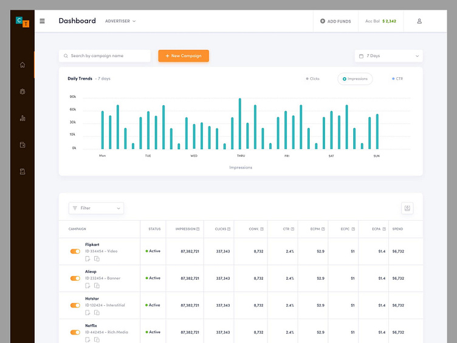
Task: Open the 7 Days date range dropdown
Action: pyautogui.click(x=388, y=56)
